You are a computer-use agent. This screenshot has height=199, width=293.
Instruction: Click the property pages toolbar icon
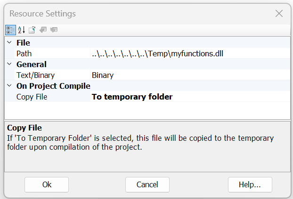[x=32, y=30]
